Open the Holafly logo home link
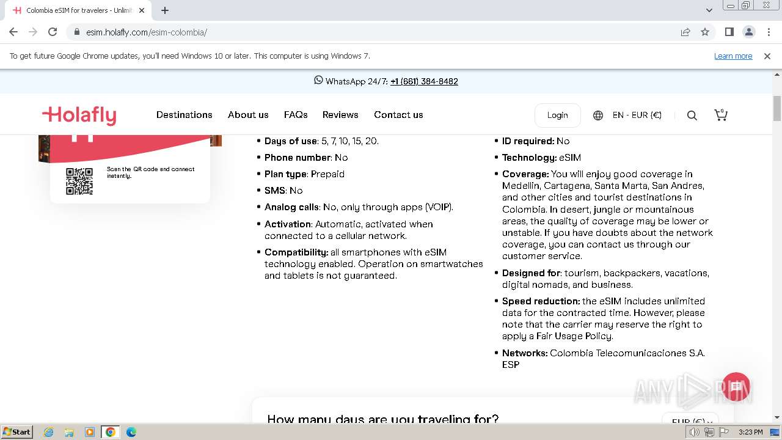Image resolution: width=782 pixels, height=440 pixels. 79,115
